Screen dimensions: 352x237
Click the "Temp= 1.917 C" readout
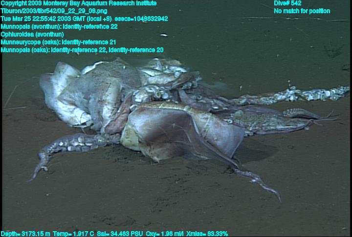(73, 234)
